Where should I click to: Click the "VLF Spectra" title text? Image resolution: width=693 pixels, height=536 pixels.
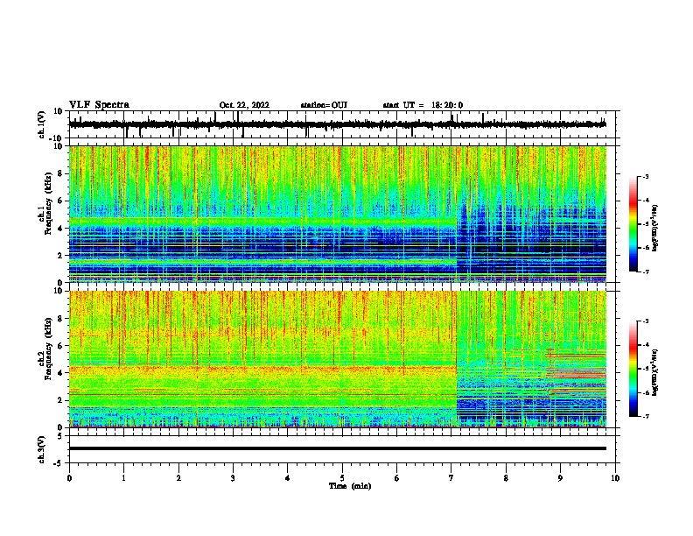click(99, 105)
